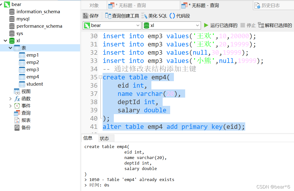Switch to the active 无标题 - 查询 tab
Viewport: 294px width, 191px height.
[x=217, y=5]
